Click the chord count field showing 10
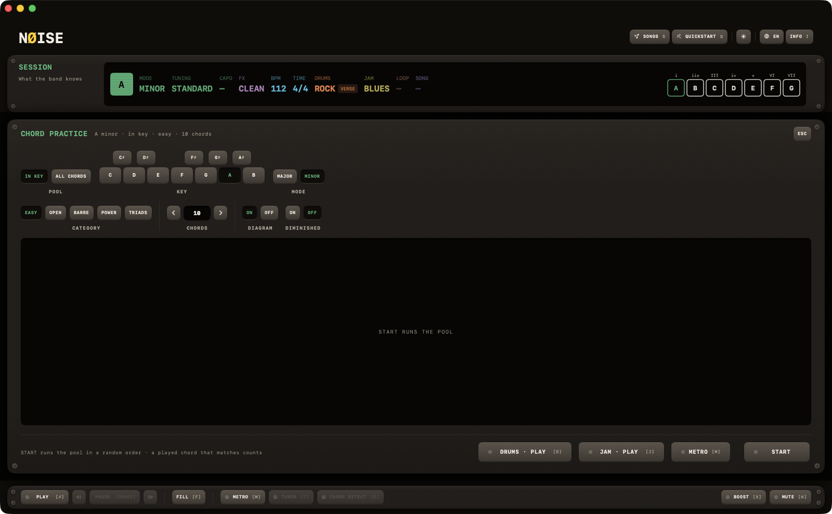The width and height of the screenshot is (832, 514). pos(197,213)
